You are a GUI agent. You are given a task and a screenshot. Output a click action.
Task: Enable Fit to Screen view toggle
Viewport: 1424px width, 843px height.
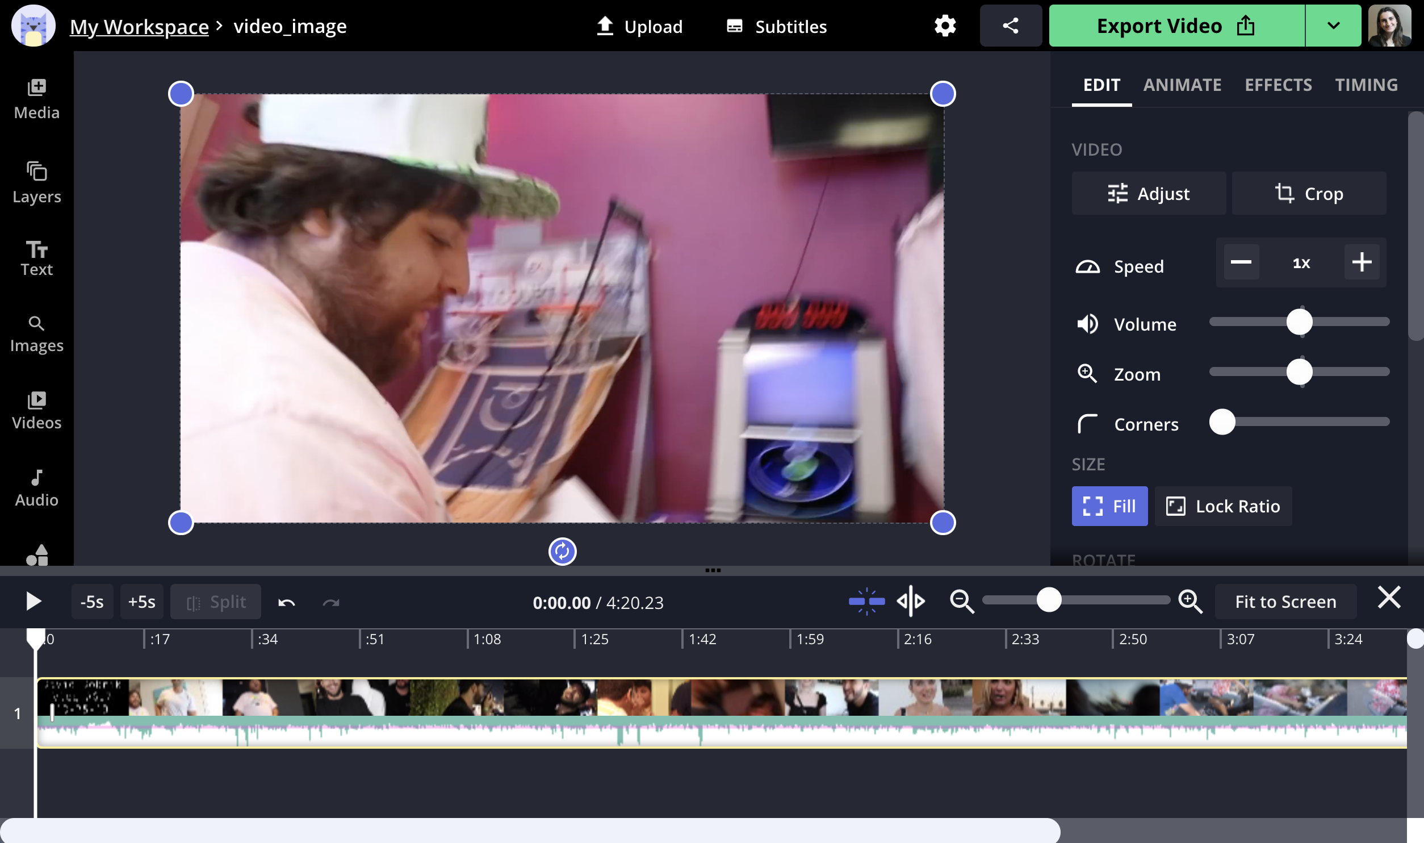point(1285,602)
